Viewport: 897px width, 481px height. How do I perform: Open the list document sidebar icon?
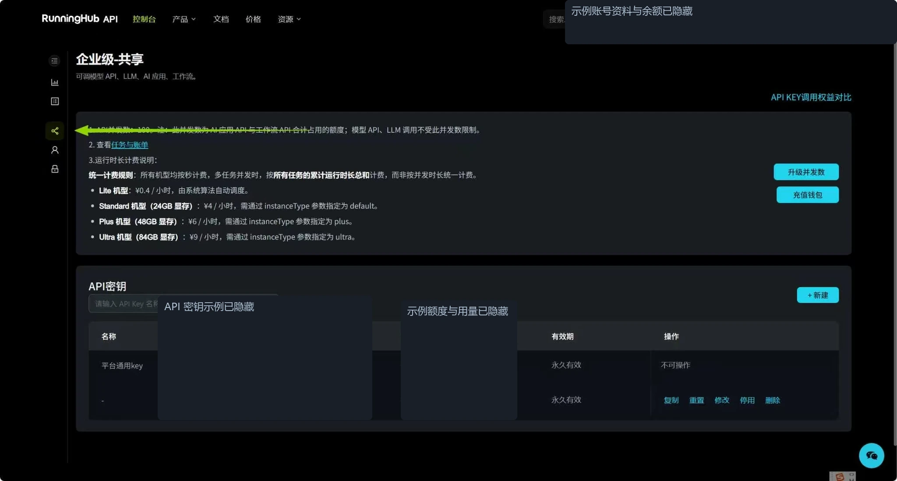(55, 101)
